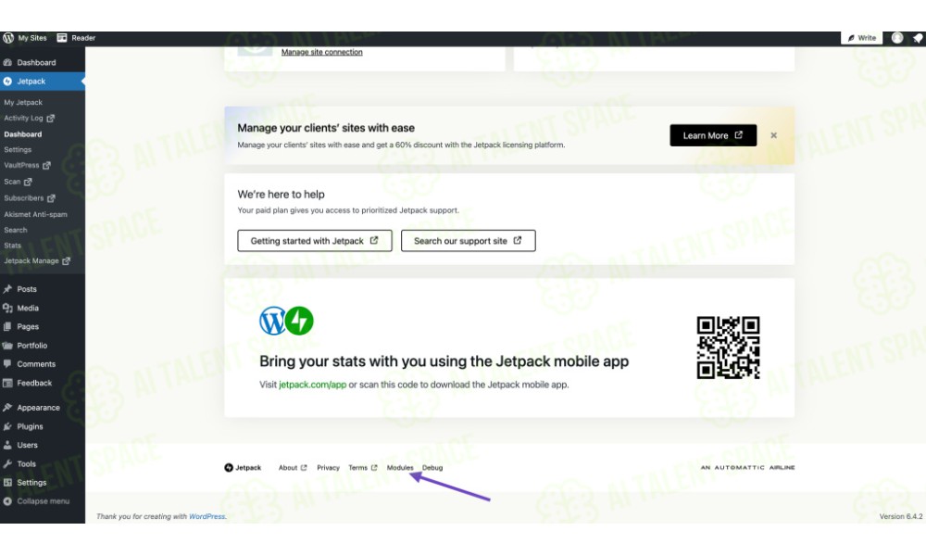Click the Reader icon in admin bar
The height and width of the screenshot is (556, 926).
tap(61, 38)
